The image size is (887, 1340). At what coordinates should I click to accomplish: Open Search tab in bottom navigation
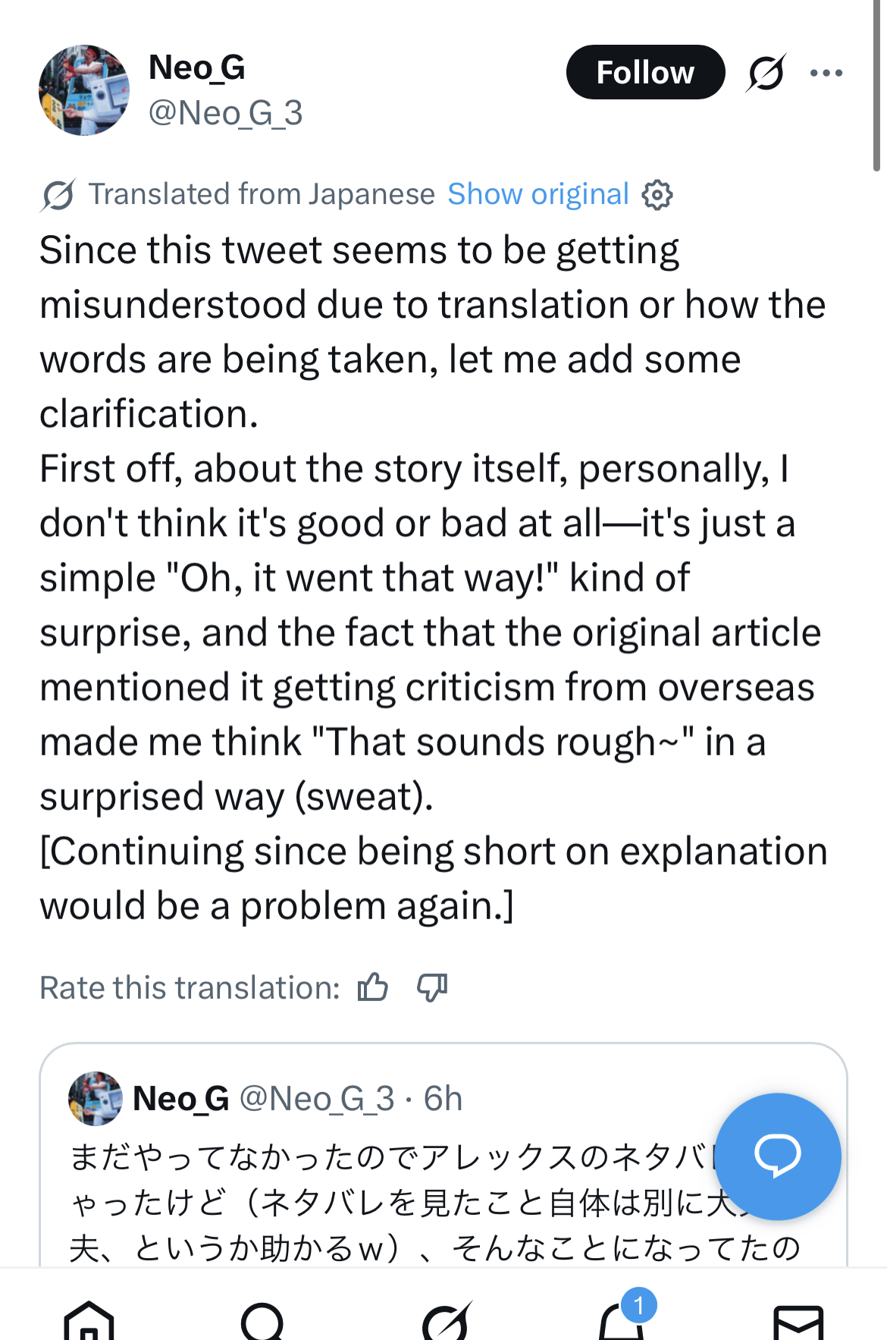coord(262,1320)
